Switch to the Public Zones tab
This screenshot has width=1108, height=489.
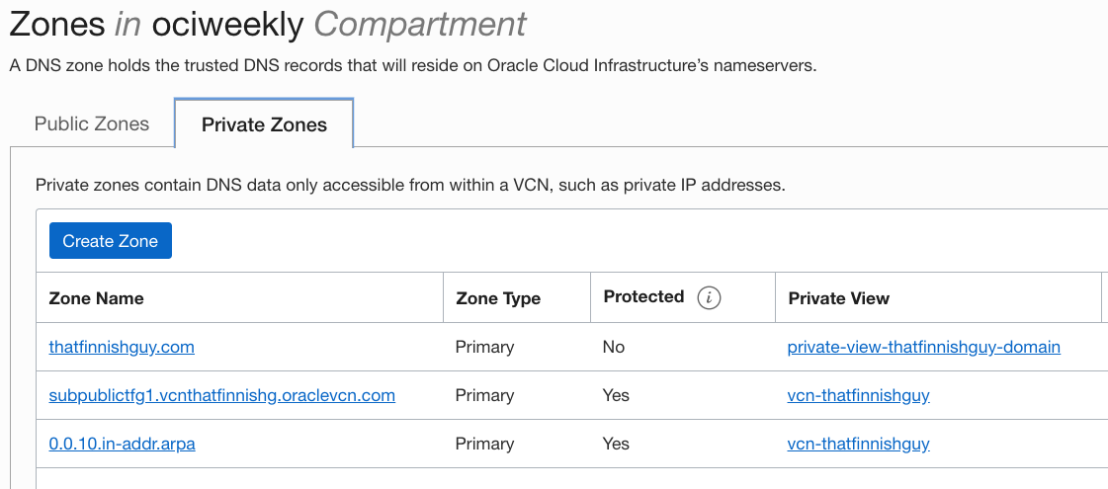(92, 123)
